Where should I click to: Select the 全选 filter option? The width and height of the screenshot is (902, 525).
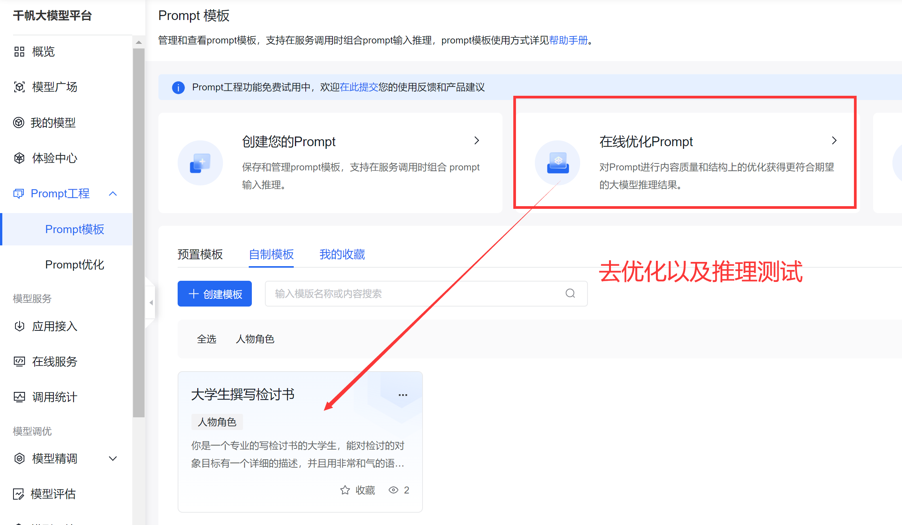pyautogui.click(x=206, y=339)
